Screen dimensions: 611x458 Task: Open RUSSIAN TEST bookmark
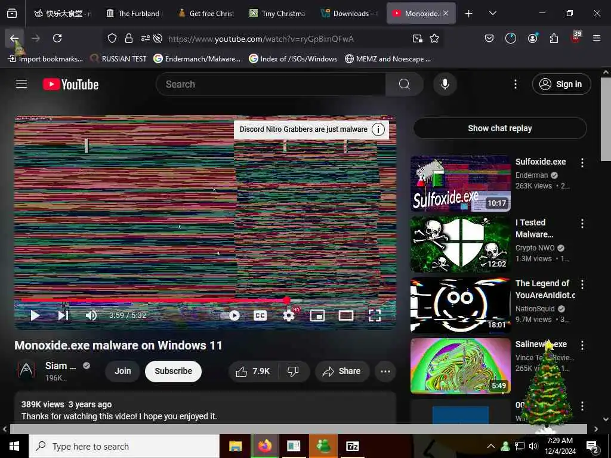pos(118,59)
